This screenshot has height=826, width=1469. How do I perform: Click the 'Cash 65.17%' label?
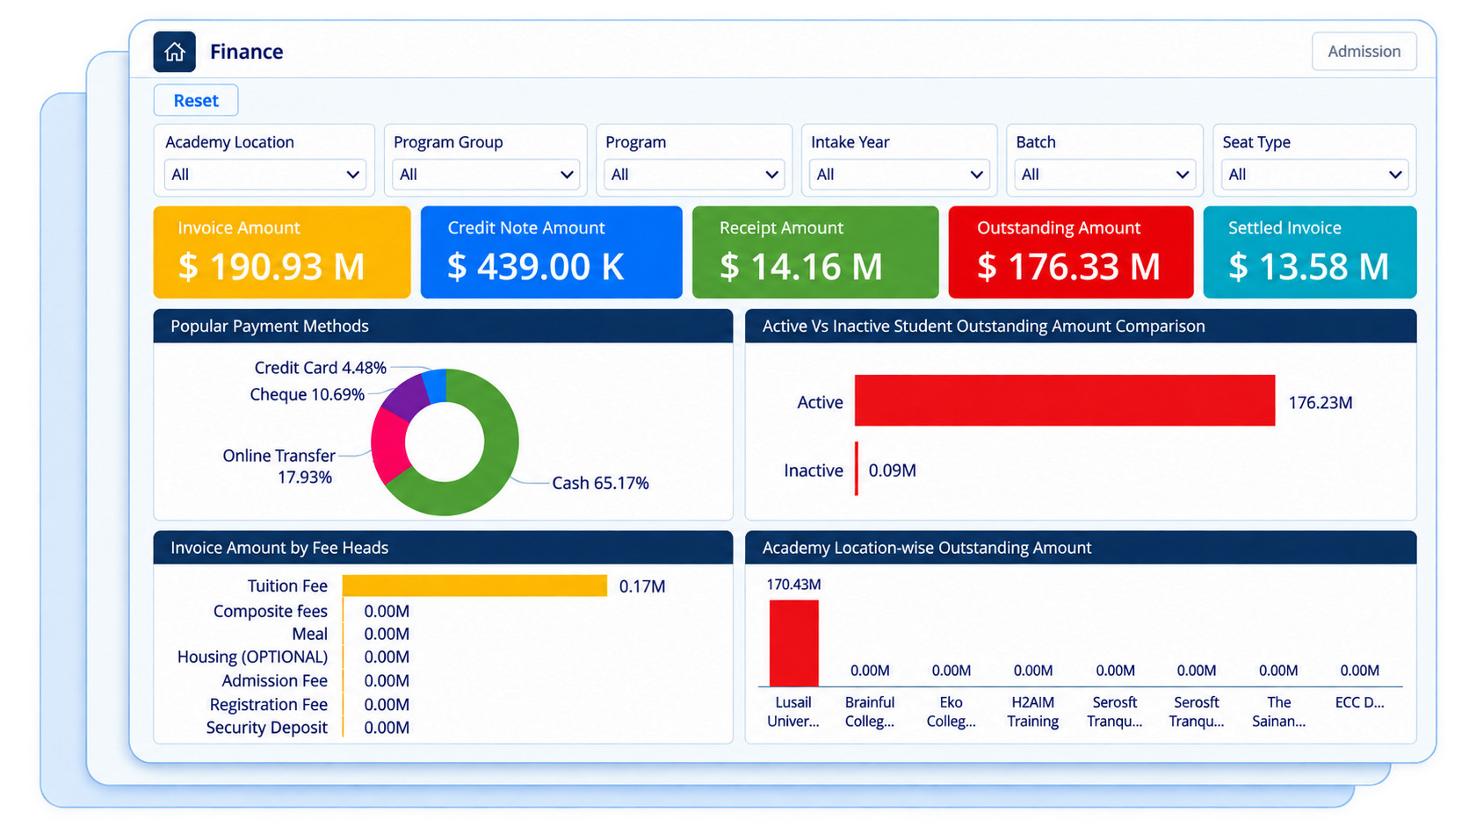coord(600,483)
